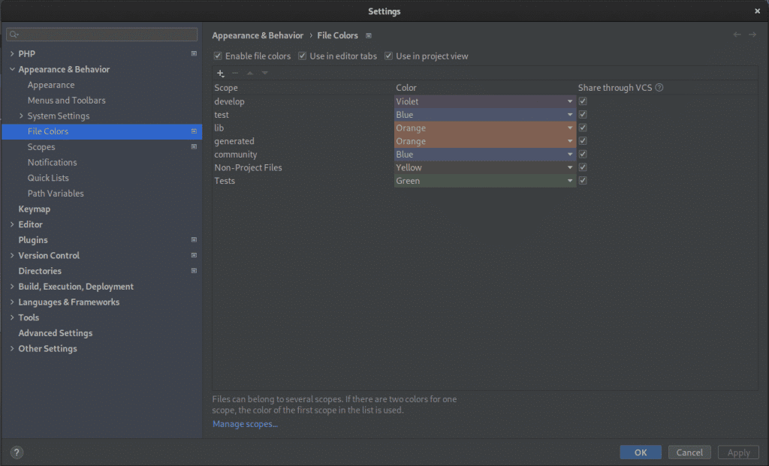The image size is (769, 466).
Task: Navigate forward with the right arrow
Action: click(x=752, y=35)
